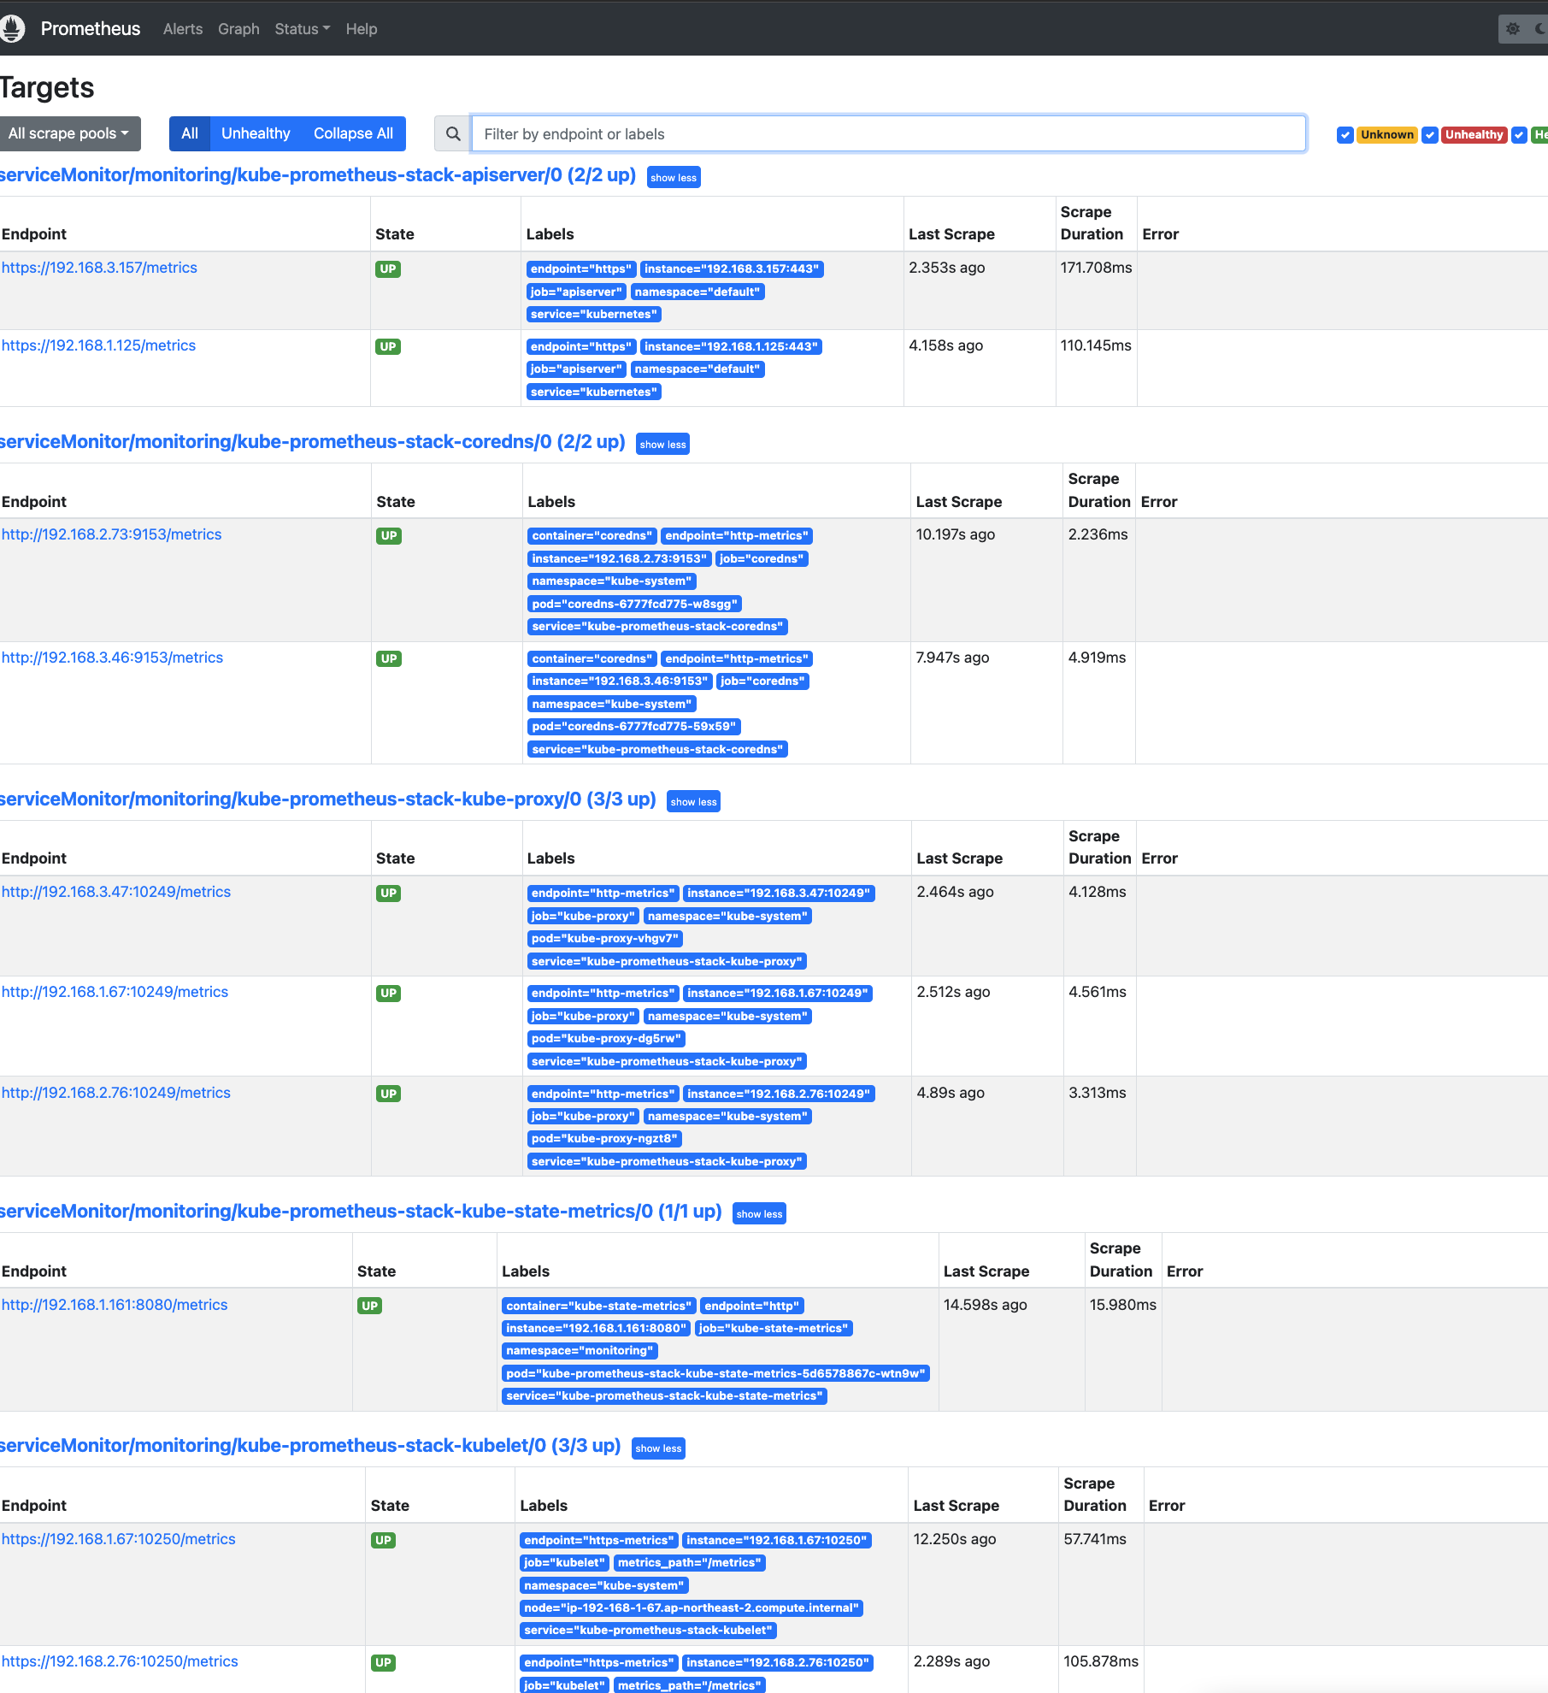Collapse coredns pool with show less
This screenshot has height=1693, width=1548.
662,444
